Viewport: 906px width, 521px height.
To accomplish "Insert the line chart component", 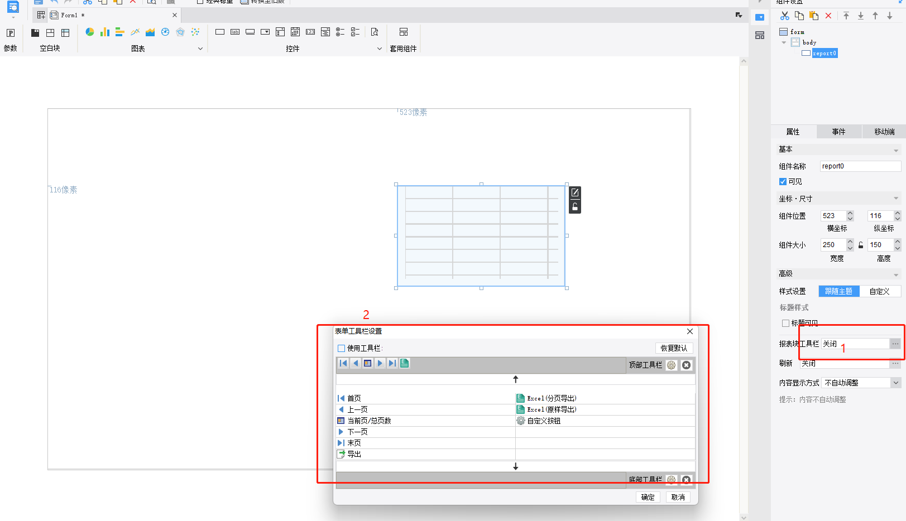I will click(135, 32).
